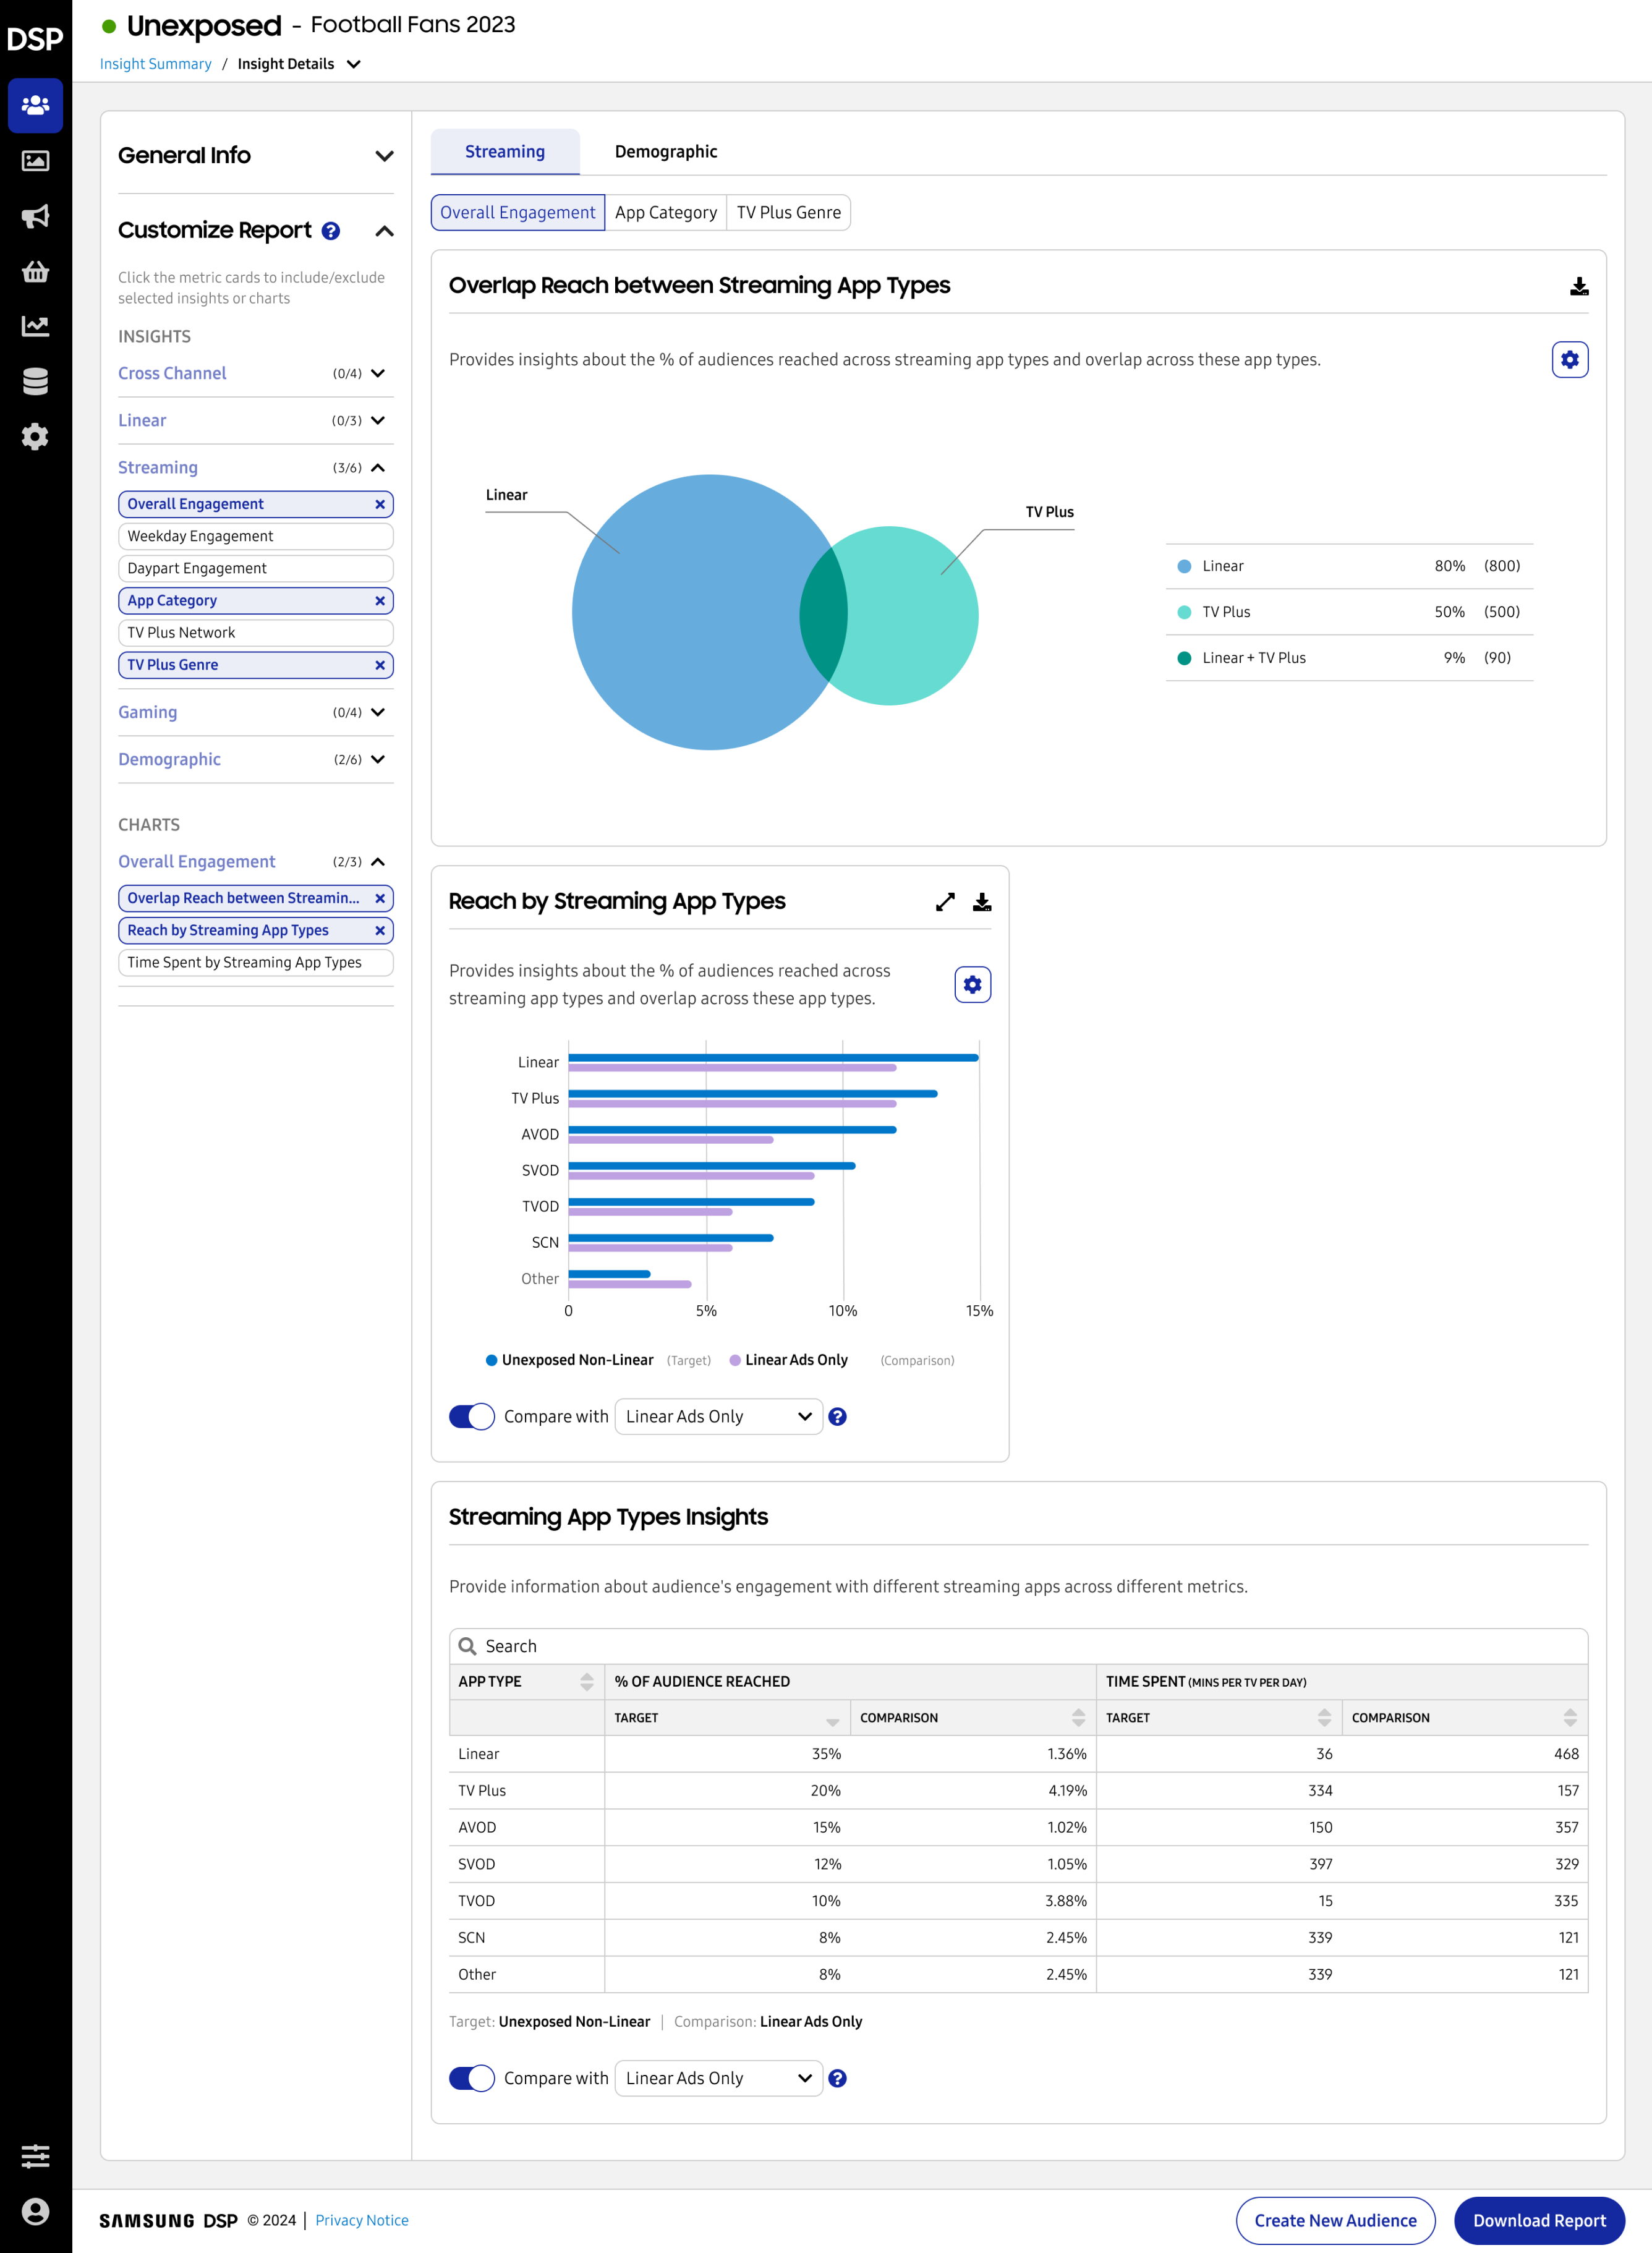The width and height of the screenshot is (1652, 2253).
Task: Click the help icon next to Customize Report
Action: coord(331,231)
